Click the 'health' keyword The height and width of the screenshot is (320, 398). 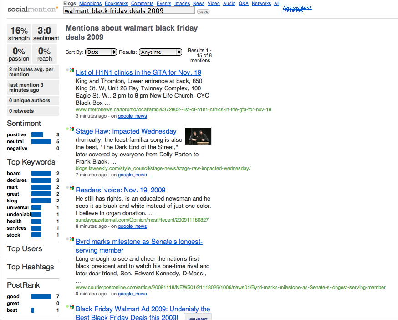(14, 222)
